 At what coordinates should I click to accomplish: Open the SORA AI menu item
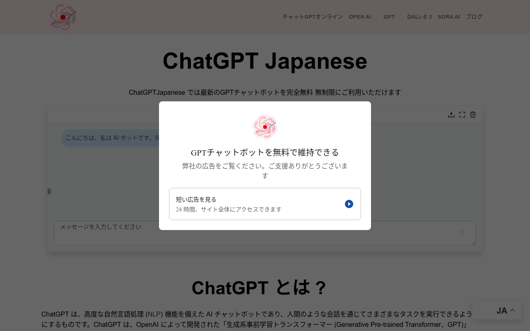click(x=449, y=17)
